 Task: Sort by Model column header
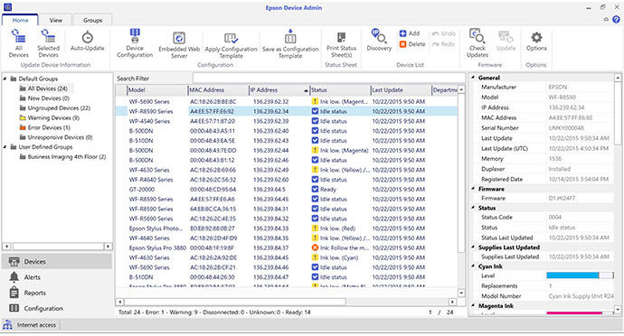click(157, 89)
